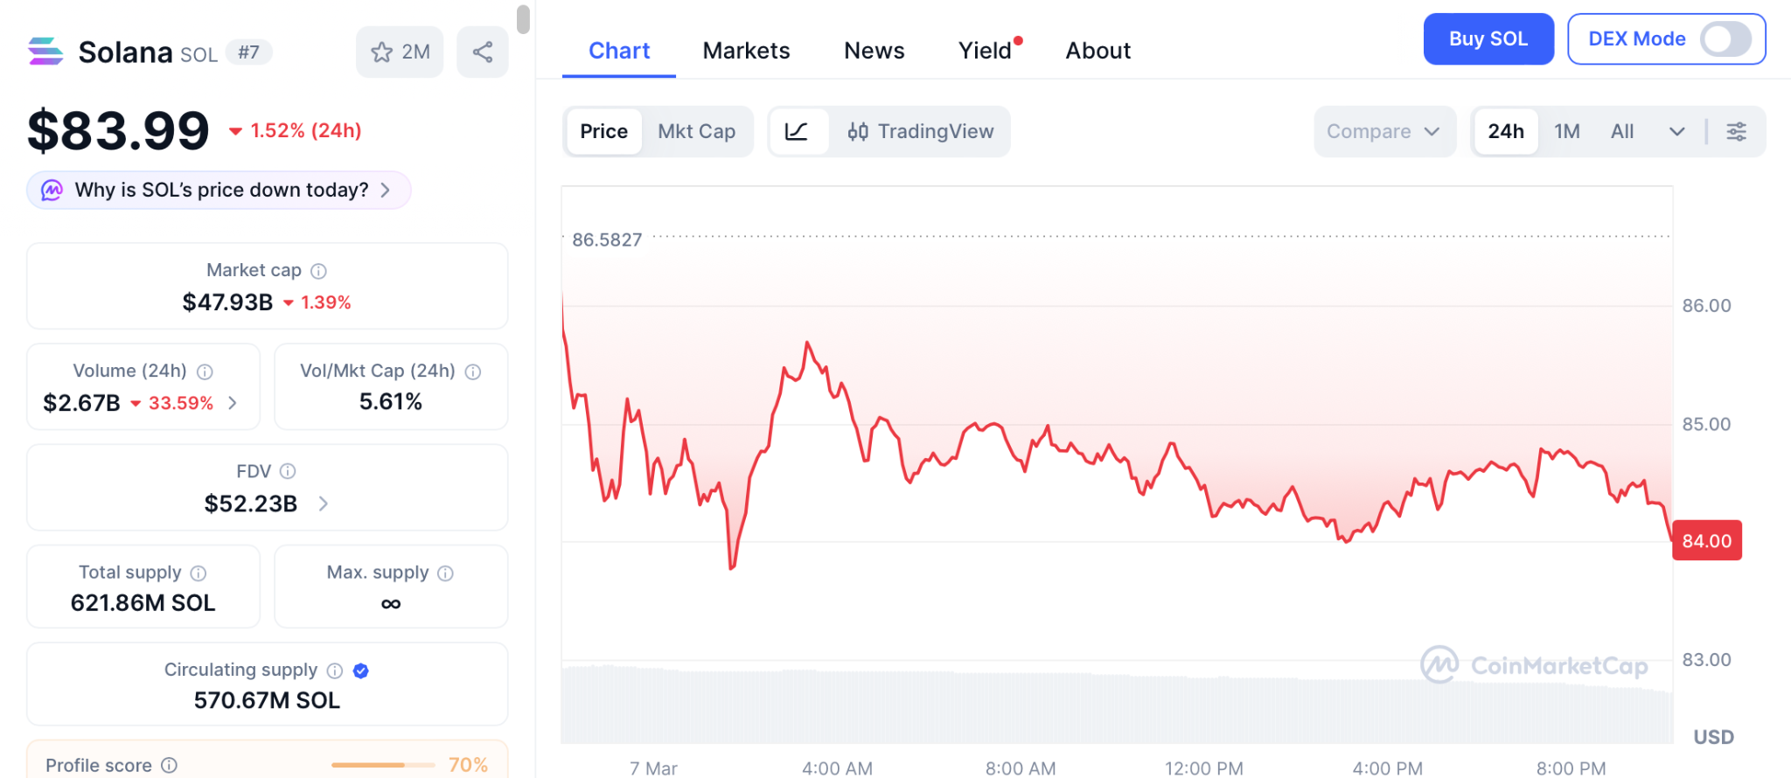This screenshot has width=1791, height=778.
Task: Click the Solana logo icon
Action: click(45, 52)
